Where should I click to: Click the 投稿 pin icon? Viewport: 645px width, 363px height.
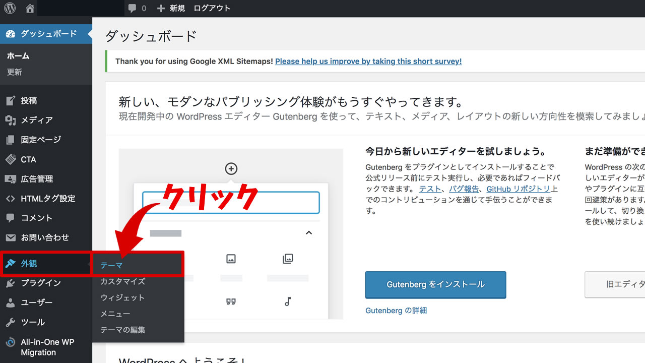[11, 101]
